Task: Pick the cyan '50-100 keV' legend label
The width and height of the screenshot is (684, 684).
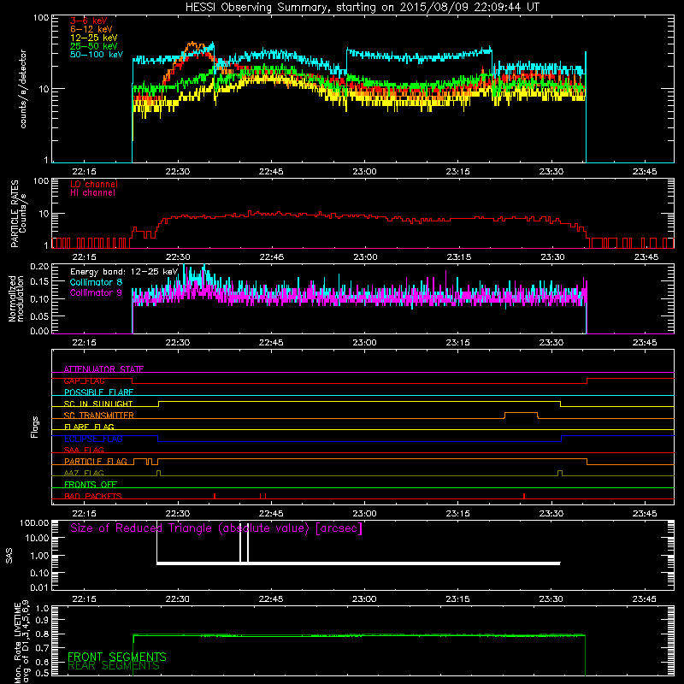Action: click(x=97, y=55)
